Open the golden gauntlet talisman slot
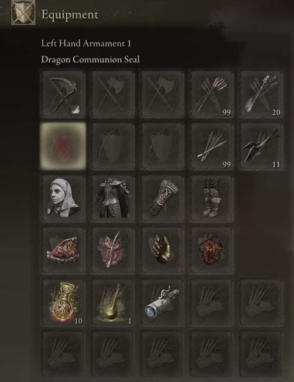 (163, 251)
